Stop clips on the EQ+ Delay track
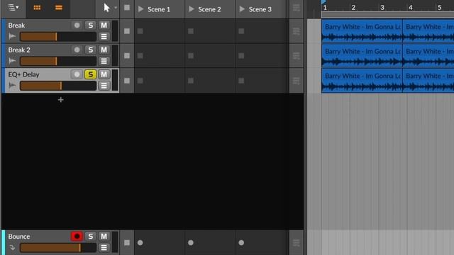This screenshot has width=454, height=255. (x=127, y=81)
